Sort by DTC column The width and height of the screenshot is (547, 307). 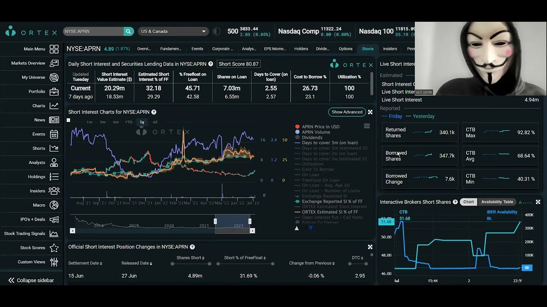(357, 258)
